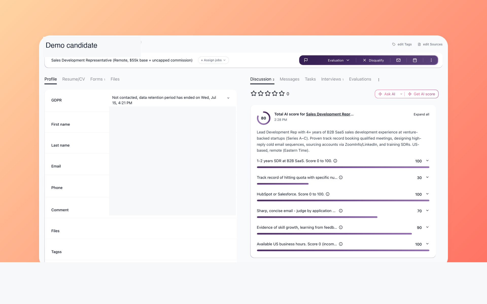Click the 2:28 PM timestamp
This screenshot has width=487, height=304.
[x=281, y=120]
